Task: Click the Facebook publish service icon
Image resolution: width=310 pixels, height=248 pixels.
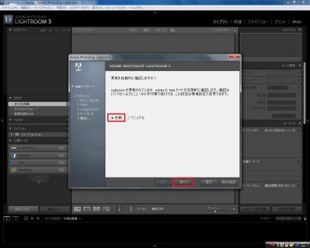Action: click(x=14, y=156)
